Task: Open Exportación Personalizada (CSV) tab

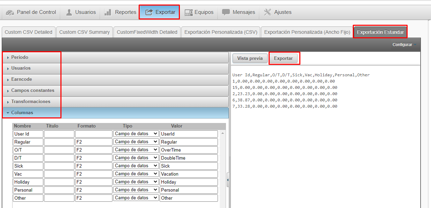Action: pyautogui.click(x=221, y=32)
